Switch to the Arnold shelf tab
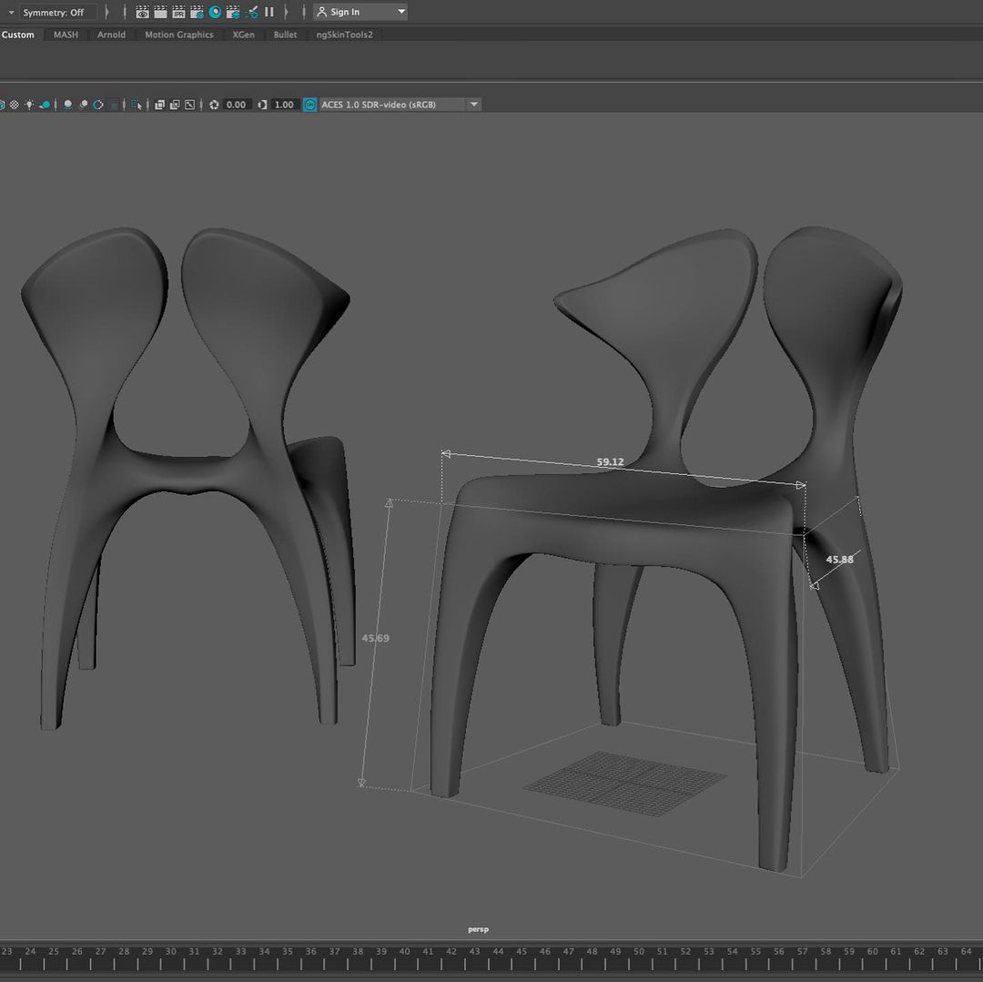This screenshot has width=983, height=982. (111, 35)
